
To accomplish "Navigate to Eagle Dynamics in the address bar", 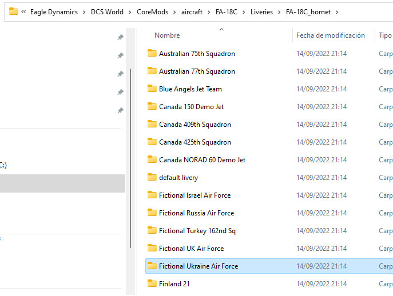I will 54,12.
